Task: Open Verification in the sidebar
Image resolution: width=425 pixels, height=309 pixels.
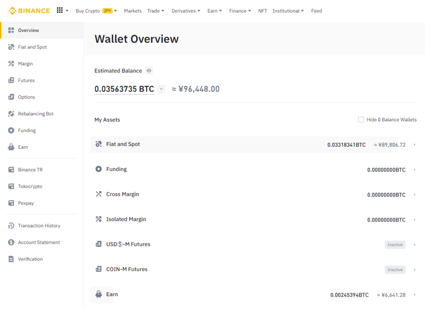Action: [30, 259]
